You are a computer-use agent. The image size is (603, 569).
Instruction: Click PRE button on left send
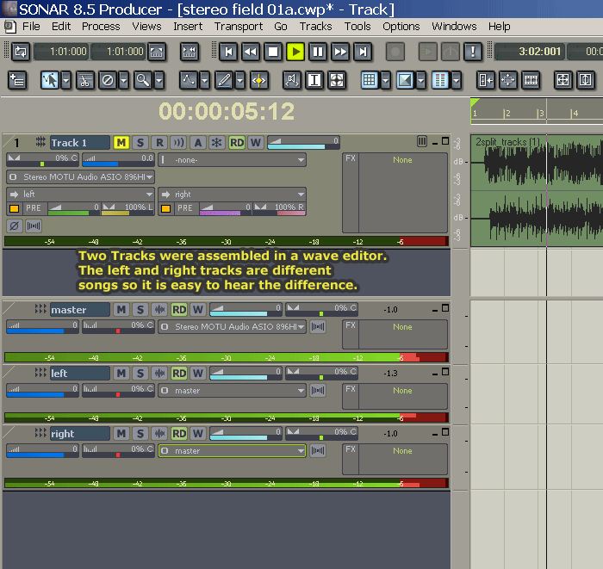coord(34,208)
